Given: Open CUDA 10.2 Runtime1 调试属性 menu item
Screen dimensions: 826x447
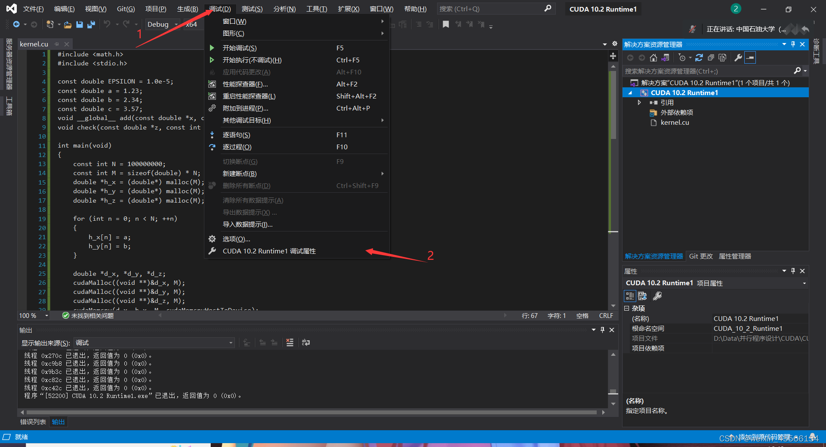Looking at the screenshot, I should (297, 251).
